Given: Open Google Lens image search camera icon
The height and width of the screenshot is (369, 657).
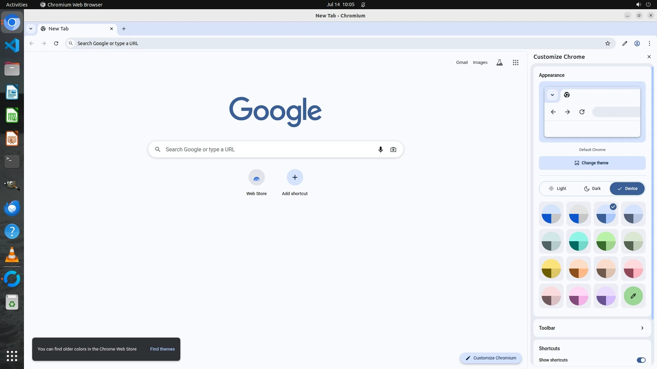Looking at the screenshot, I should (x=393, y=150).
